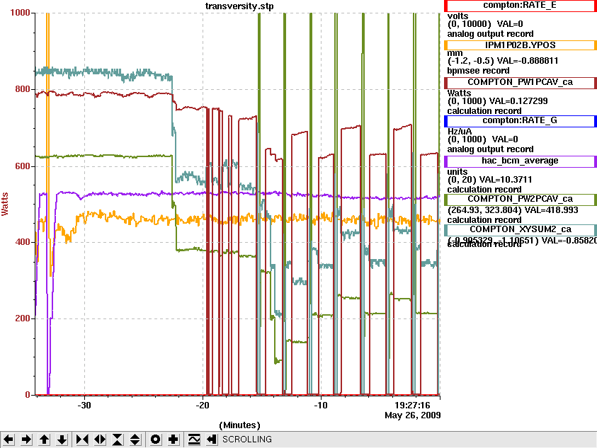Select the COMPTON_PW1PCAV_ca curve legend
The width and height of the screenshot is (597, 448).
pyautogui.click(x=520, y=83)
